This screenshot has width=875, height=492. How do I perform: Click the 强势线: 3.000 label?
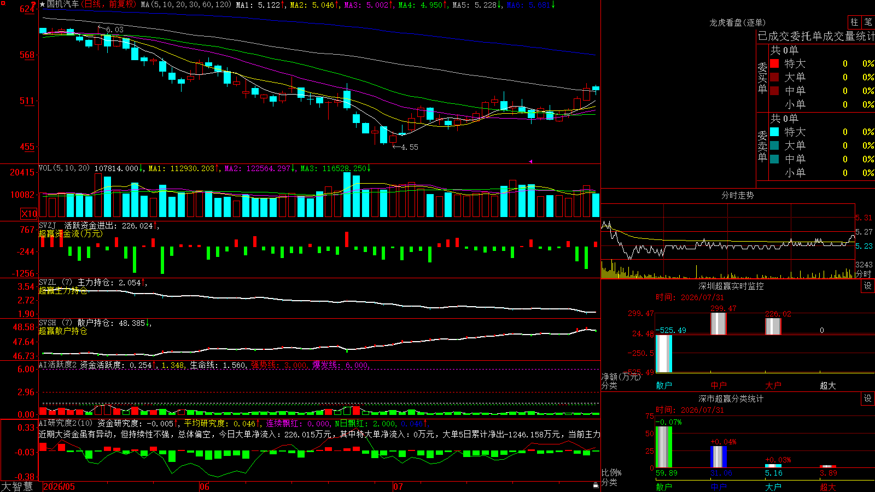279,365
